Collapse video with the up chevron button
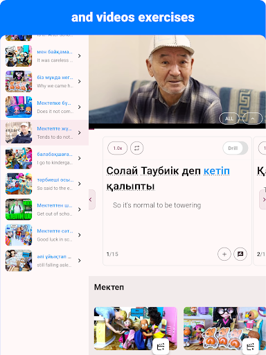This screenshot has width=266, height=355. pyautogui.click(x=253, y=119)
